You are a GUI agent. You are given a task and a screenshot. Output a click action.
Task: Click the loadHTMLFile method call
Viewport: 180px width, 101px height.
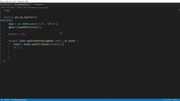[25, 27]
